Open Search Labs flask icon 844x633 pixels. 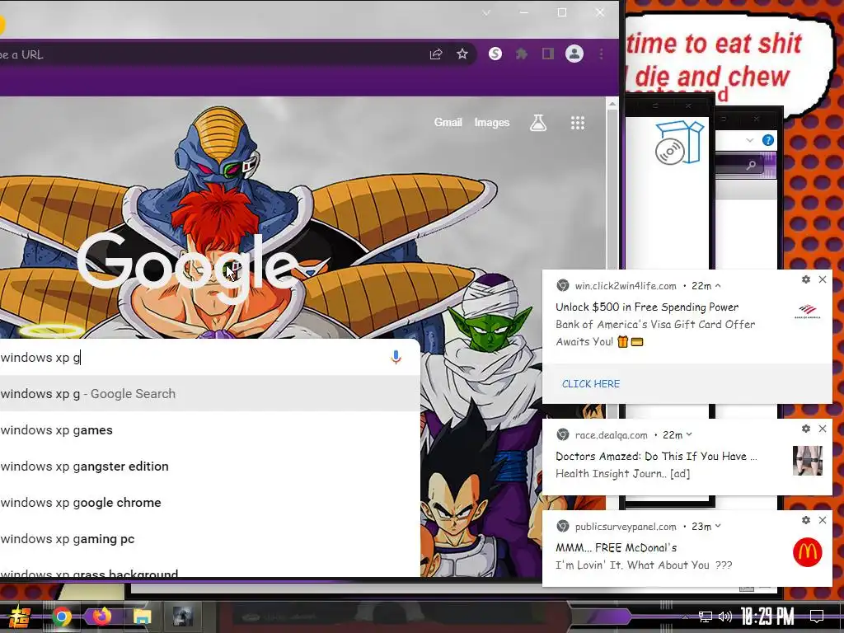pyautogui.click(x=538, y=123)
